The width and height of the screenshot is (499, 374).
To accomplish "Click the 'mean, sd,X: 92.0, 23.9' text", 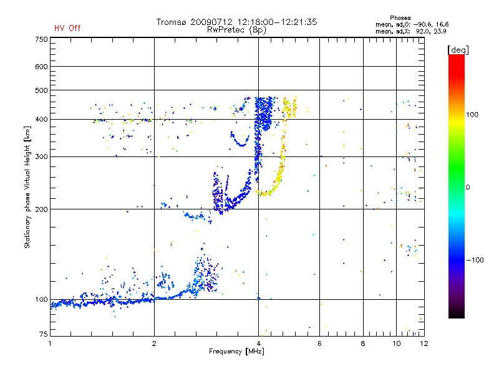I will point(411,31).
